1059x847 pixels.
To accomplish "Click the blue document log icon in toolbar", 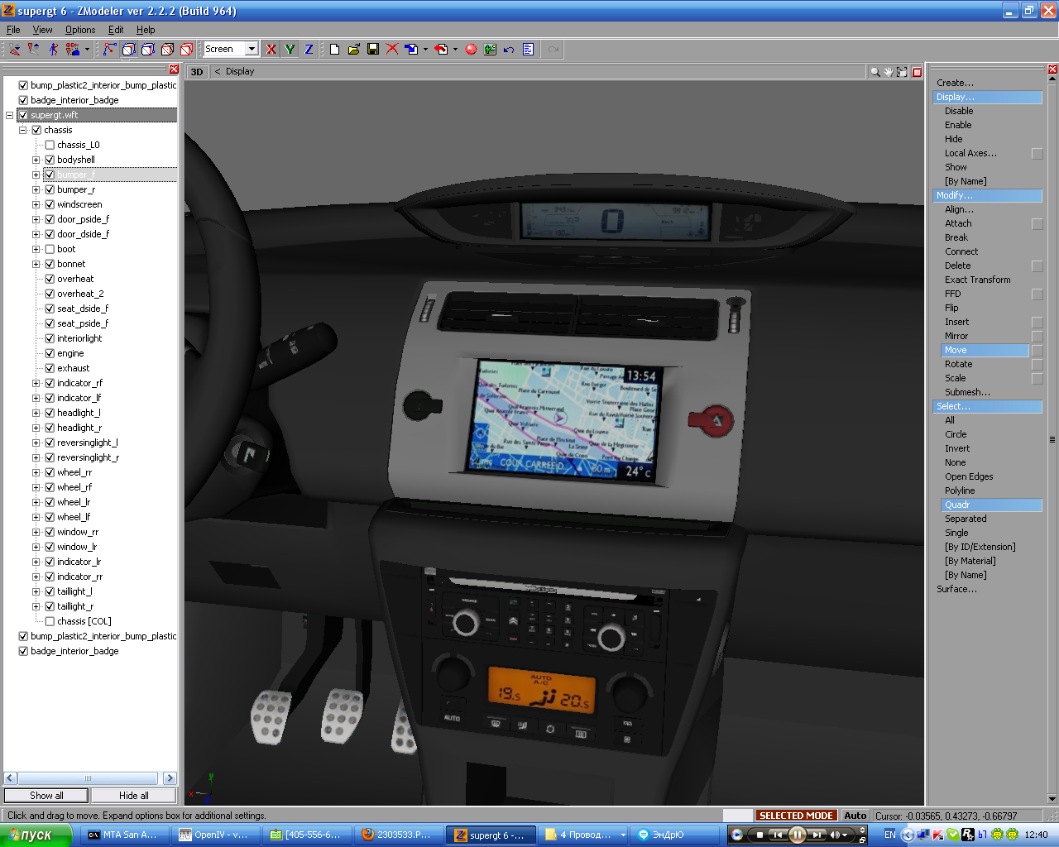I will pos(528,50).
